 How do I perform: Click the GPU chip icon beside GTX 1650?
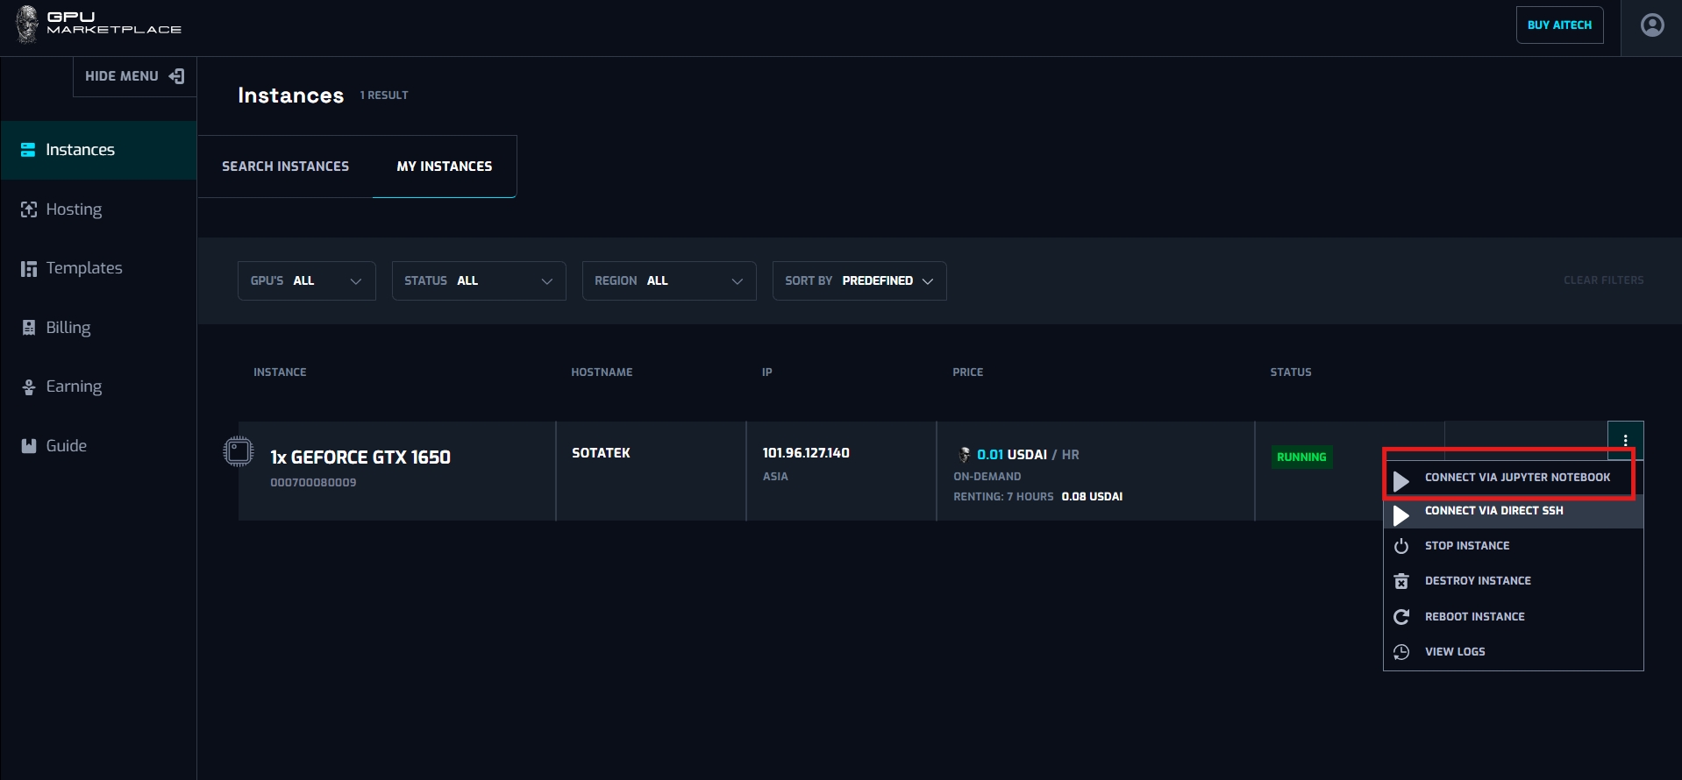[238, 451]
